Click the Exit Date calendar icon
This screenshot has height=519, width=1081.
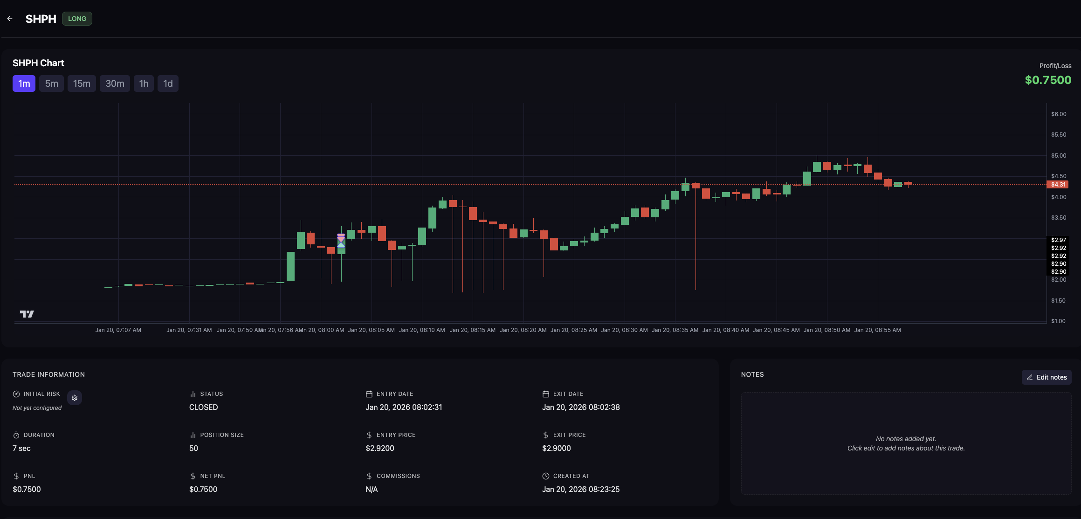click(x=546, y=394)
